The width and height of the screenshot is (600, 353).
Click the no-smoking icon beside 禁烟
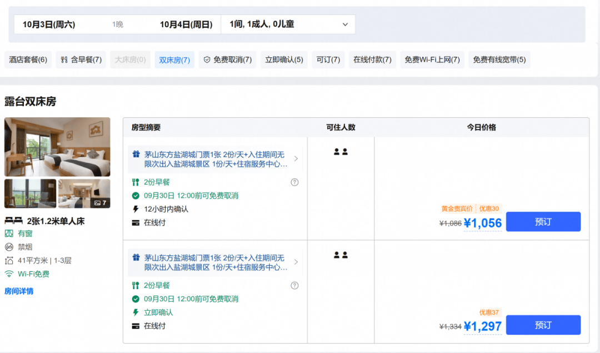tap(9, 247)
